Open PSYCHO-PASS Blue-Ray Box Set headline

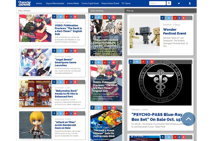(x=157, y=117)
